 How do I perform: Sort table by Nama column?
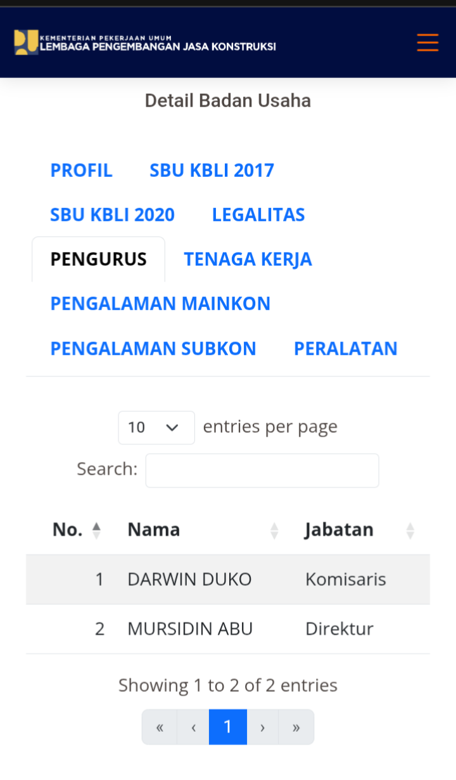point(203,530)
